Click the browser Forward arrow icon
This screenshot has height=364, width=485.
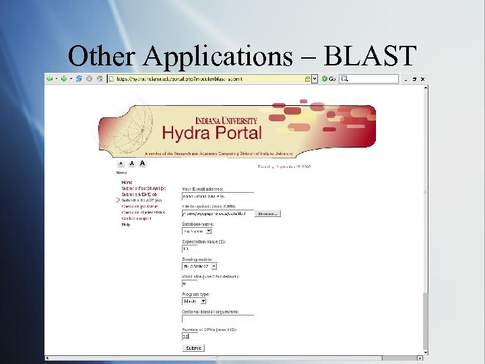point(64,79)
